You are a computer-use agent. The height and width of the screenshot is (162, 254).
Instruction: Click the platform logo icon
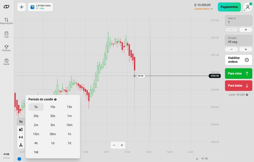(x=6, y=7)
